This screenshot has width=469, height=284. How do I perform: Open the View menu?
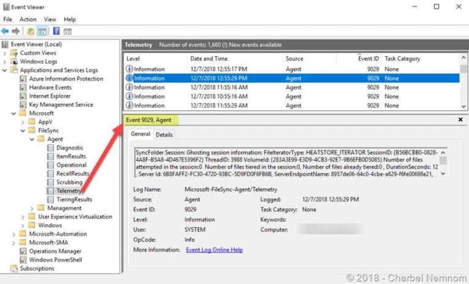50,20
